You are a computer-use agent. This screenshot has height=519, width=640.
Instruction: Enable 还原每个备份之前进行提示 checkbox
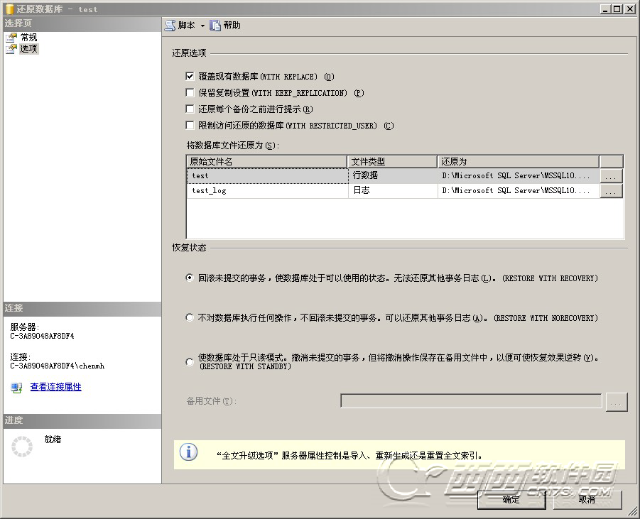click(x=190, y=109)
